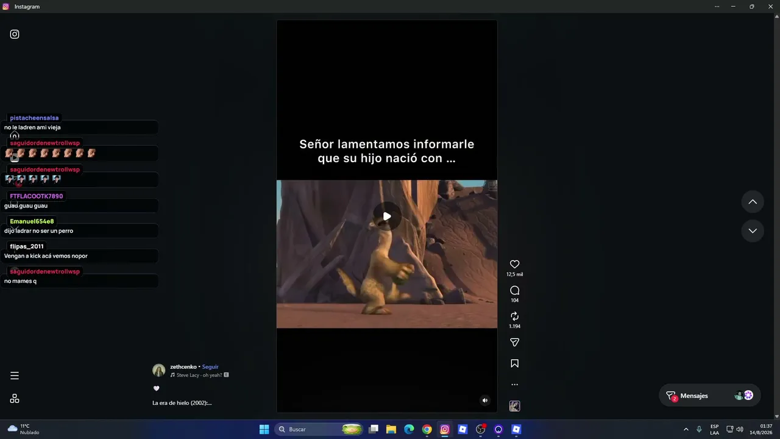Viewport: 780px width, 439px height.
Task: Click the message 'Vengan a kick acá vemos nopor'
Action: pyautogui.click(x=46, y=256)
